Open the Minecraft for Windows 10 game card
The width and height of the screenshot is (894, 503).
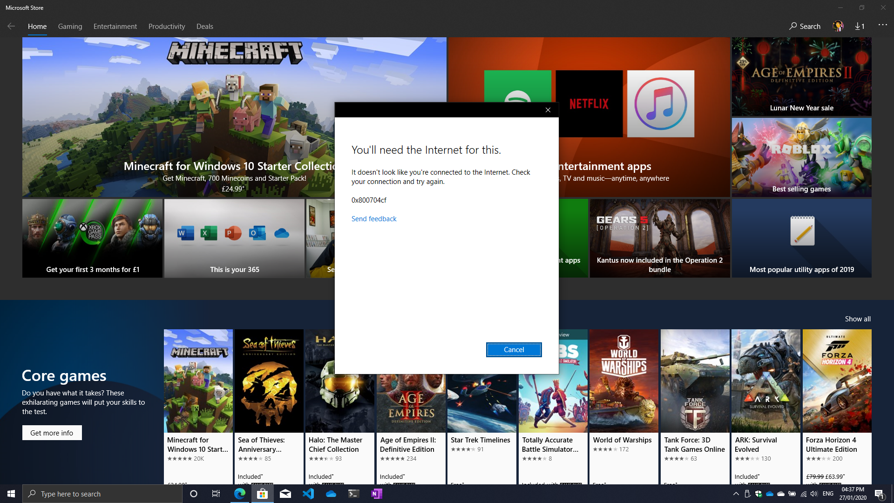point(198,407)
